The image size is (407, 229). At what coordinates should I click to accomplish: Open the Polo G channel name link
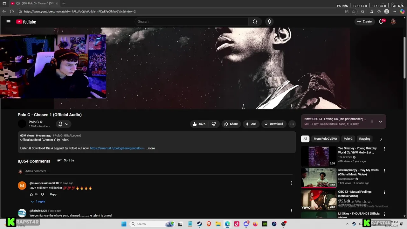coord(34,122)
